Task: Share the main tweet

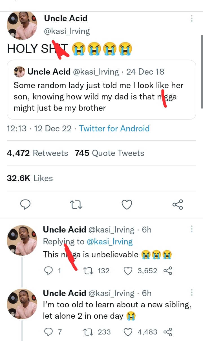Action: [177, 205]
